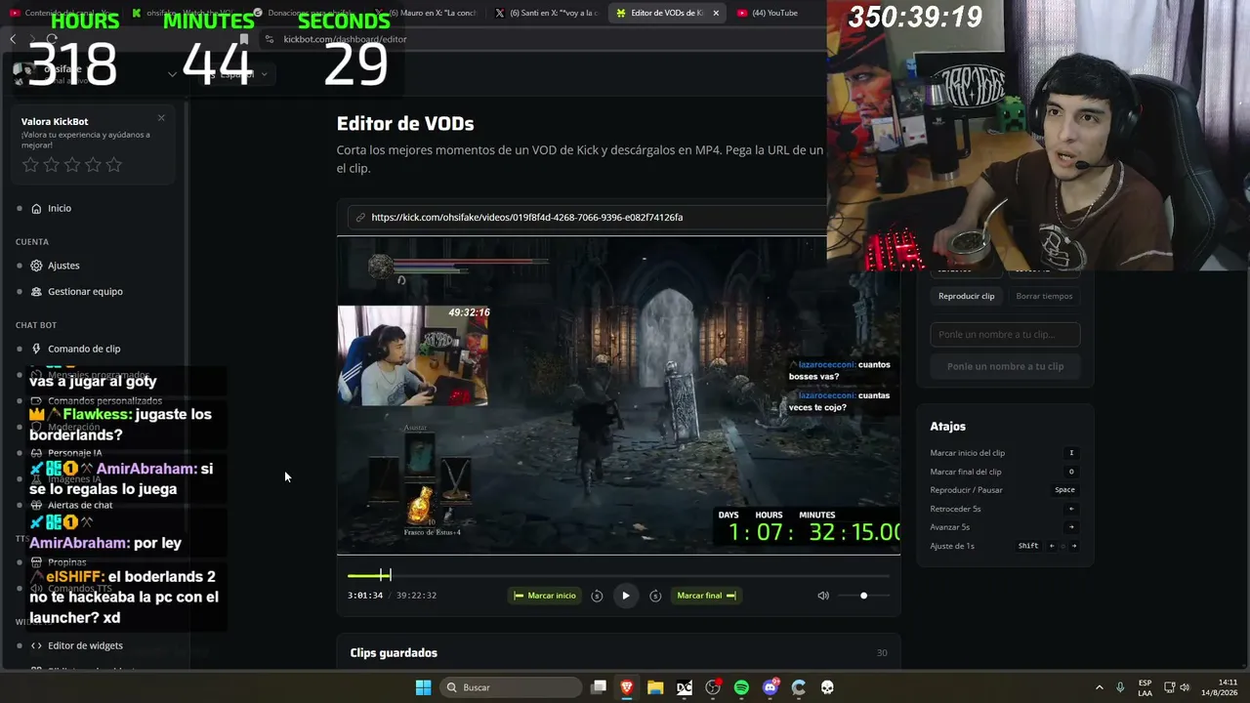Open the skull app on the taskbar

pos(827,687)
